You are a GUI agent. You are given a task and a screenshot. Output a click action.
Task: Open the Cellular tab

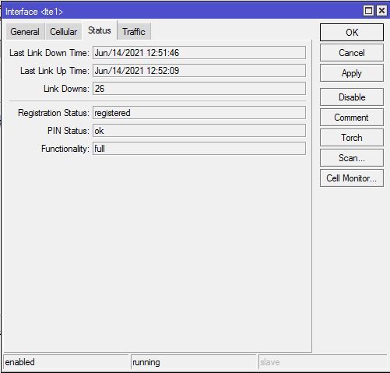pos(64,32)
